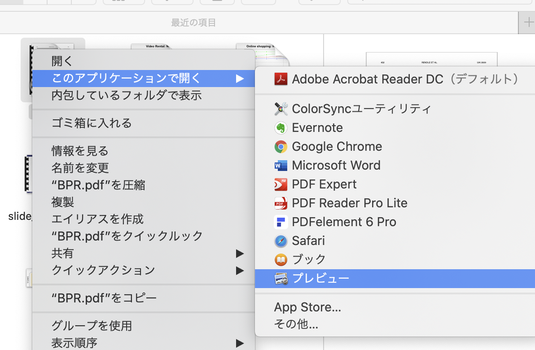Click the 最近の項目 tab title

point(193,22)
